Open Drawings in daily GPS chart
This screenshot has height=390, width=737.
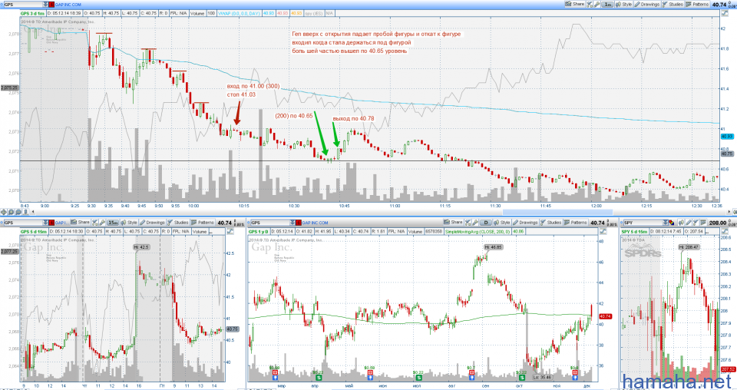point(525,222)
